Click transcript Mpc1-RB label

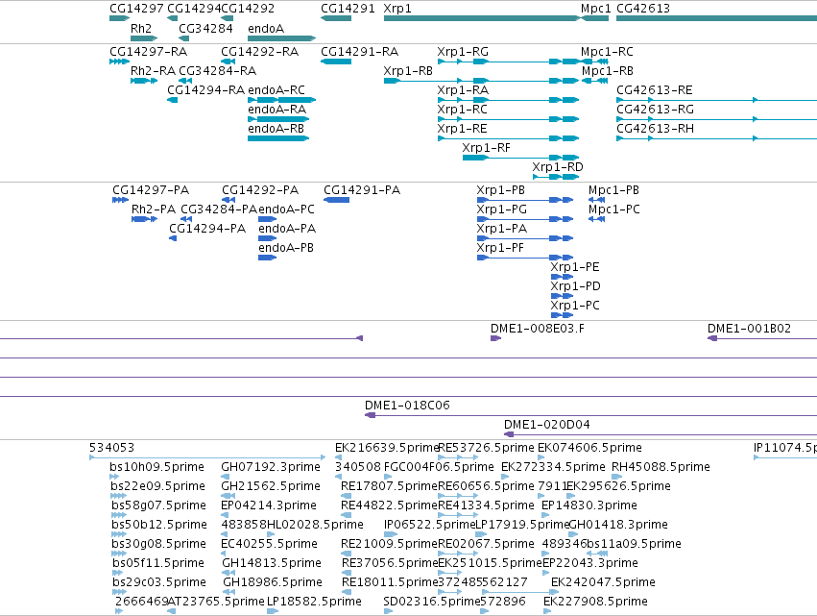[x=608, y=71]
